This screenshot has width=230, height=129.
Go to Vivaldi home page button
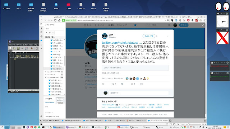click(x=59, y=20)
